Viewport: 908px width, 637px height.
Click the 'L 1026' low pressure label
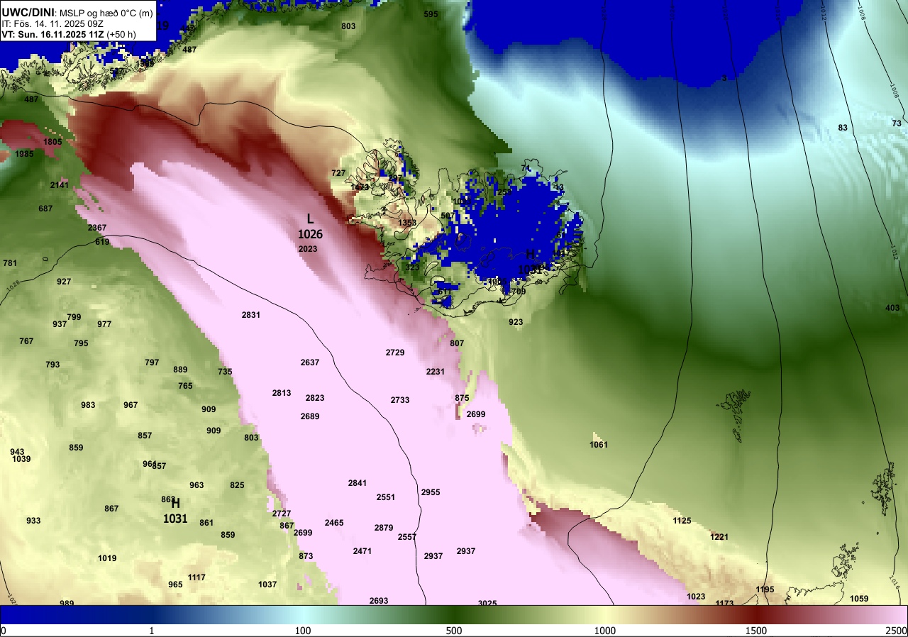pos(310,226)
